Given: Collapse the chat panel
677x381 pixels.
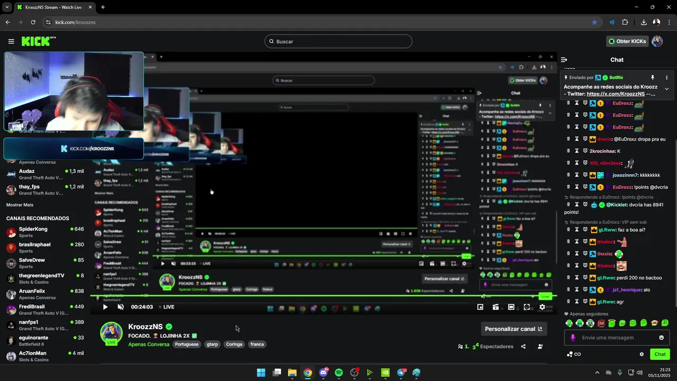Looking at the screenshot, I should (x=564, y=60).
